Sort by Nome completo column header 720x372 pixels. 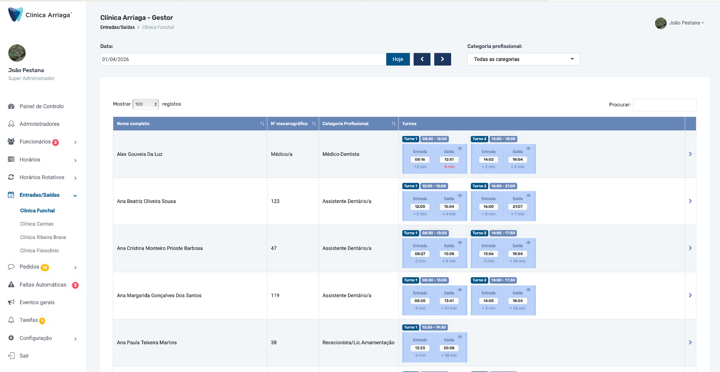pos(190,124)
